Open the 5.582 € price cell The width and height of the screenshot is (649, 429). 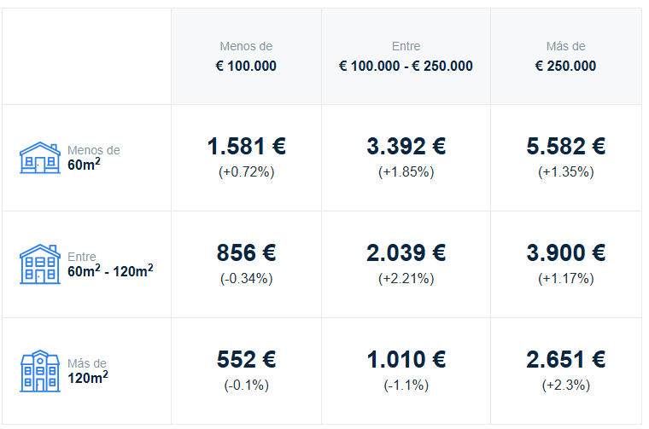pos(566,158)
